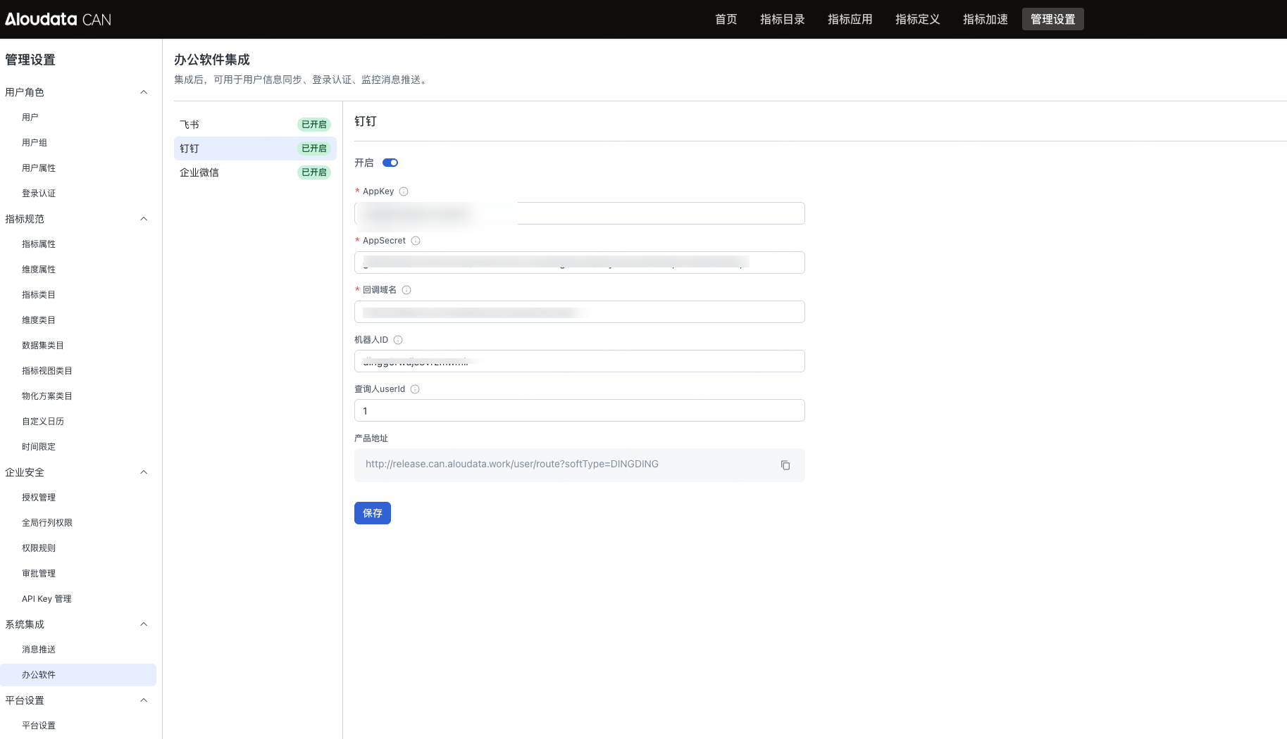The width and height of the screenshot is (1287, 739).
Task: Focus the 机器人ID input field
Action: pyautogui.click(x=580, y=361)
